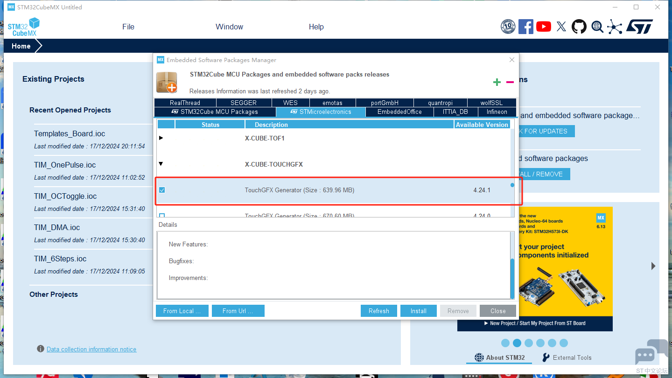Click the From Local button
This screenshot has height=378, width=672.
(182, 311)
